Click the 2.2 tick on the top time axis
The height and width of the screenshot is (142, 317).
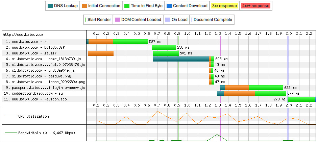click(309, 33)
